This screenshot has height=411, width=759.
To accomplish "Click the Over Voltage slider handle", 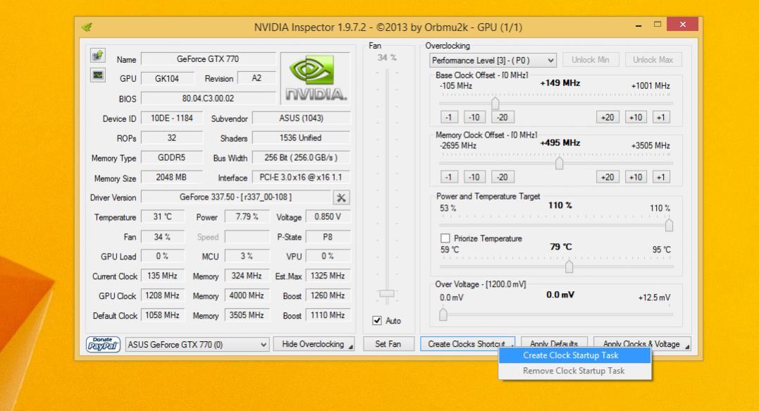I will [x=443, y=314].
